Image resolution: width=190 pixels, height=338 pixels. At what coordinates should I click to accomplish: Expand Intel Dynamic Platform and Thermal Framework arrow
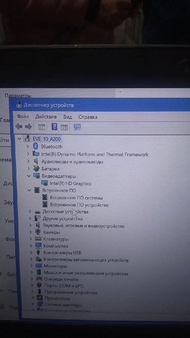(28, 154)
